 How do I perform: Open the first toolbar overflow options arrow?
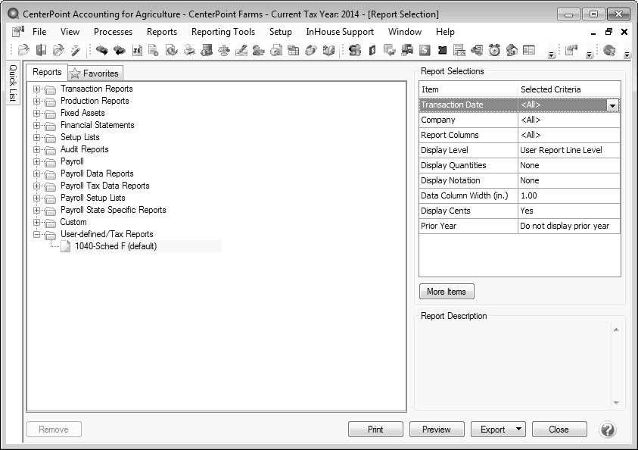click(x=551, y=55)
